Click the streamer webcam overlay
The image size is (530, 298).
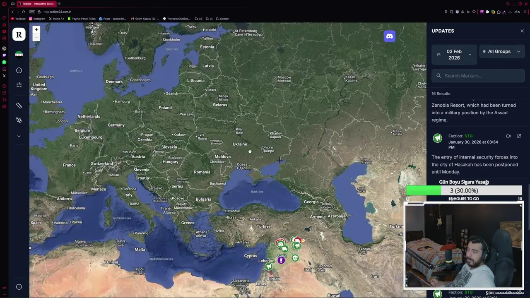463,246
